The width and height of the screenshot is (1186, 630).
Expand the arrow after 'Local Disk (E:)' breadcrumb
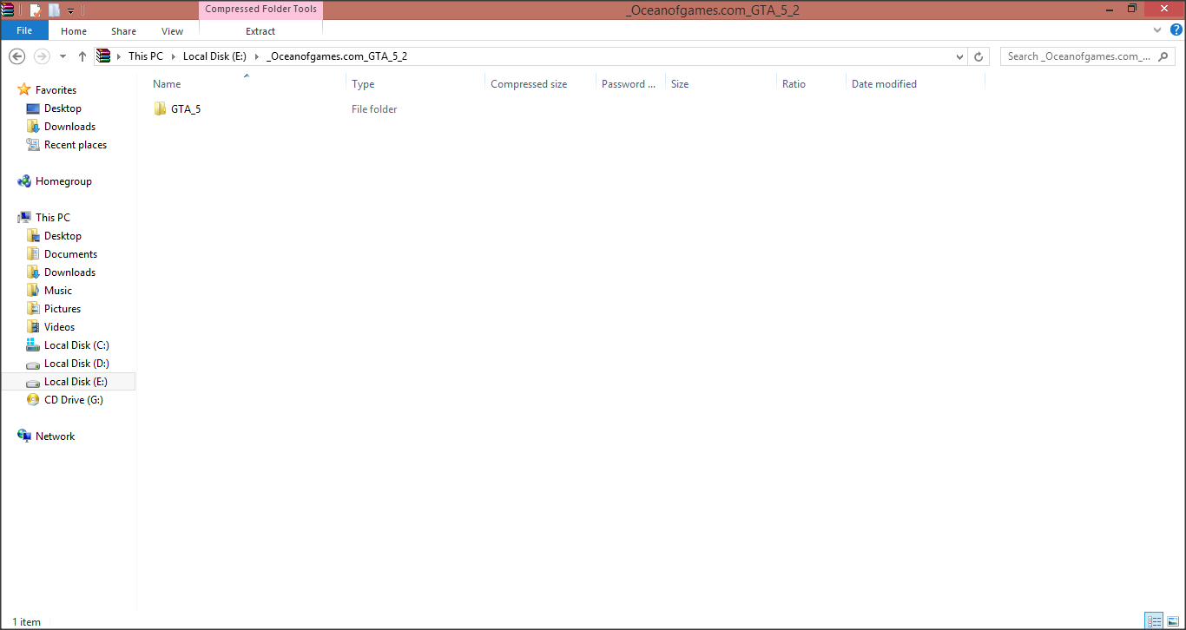pyautogui.click(x=257, y=56)
